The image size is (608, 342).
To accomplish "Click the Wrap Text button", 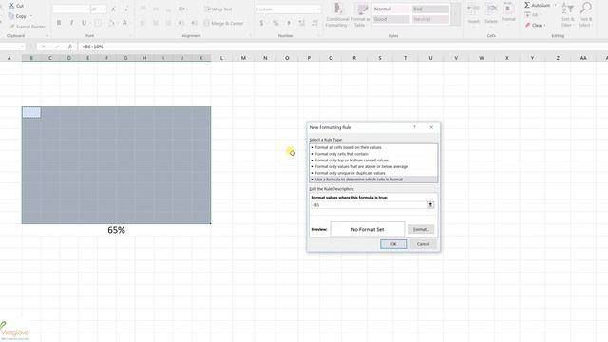I will (x=218, y=9).
